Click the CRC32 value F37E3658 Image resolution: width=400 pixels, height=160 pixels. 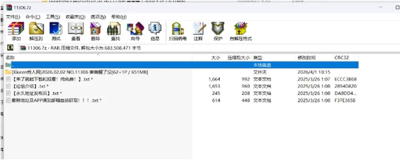(x=345, y=101)
